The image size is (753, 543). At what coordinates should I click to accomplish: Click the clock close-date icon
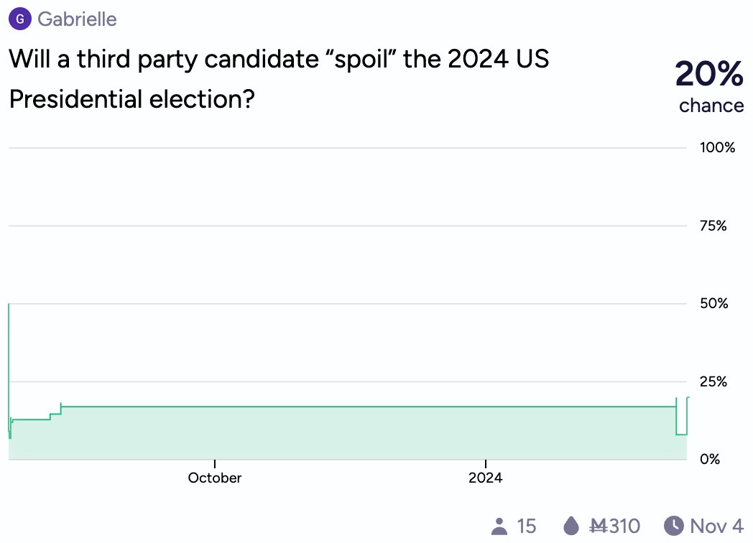673,526
